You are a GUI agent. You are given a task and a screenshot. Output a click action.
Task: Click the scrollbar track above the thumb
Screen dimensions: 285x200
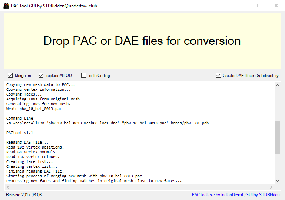pyautogui.click(x=277, y=104)
